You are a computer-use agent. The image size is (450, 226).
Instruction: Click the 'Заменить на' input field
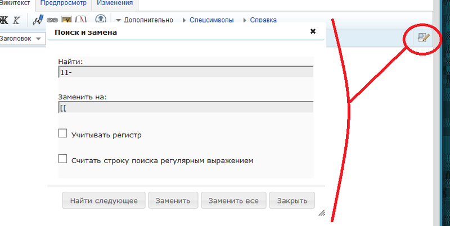pos(186,107)
